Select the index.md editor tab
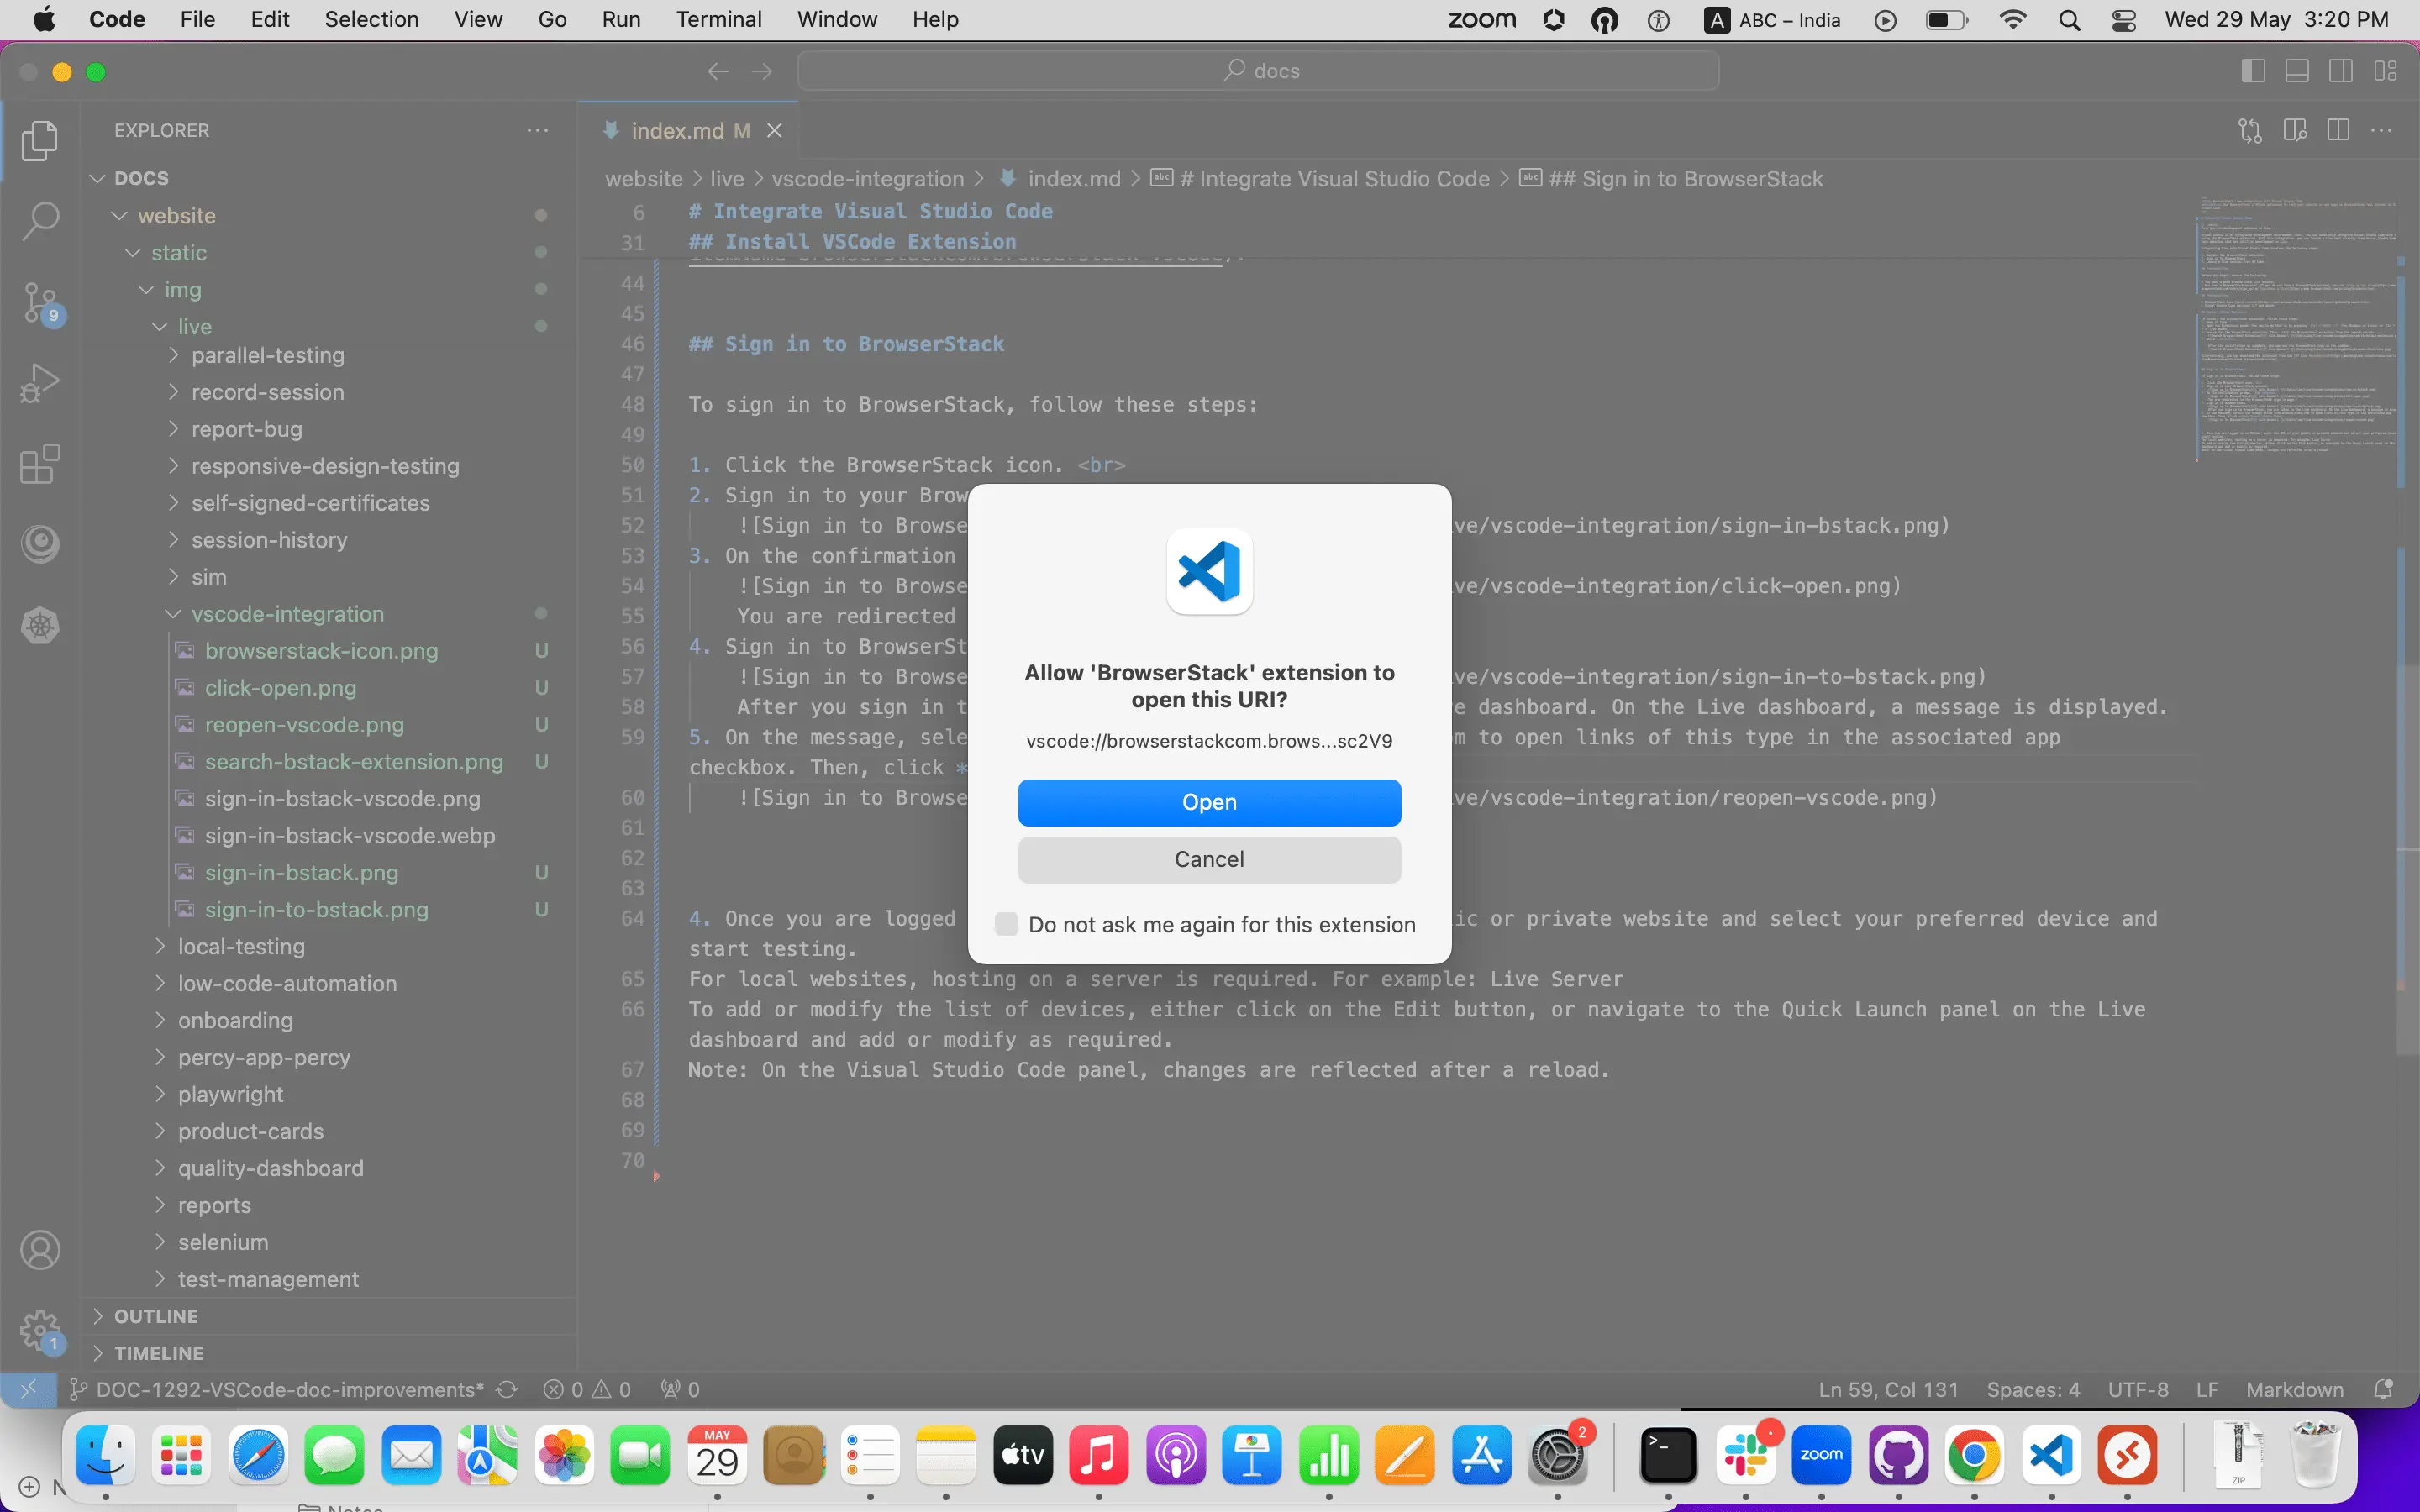Image resolution: width=2420 pixels, height=1512 pixels. point(677,131)
